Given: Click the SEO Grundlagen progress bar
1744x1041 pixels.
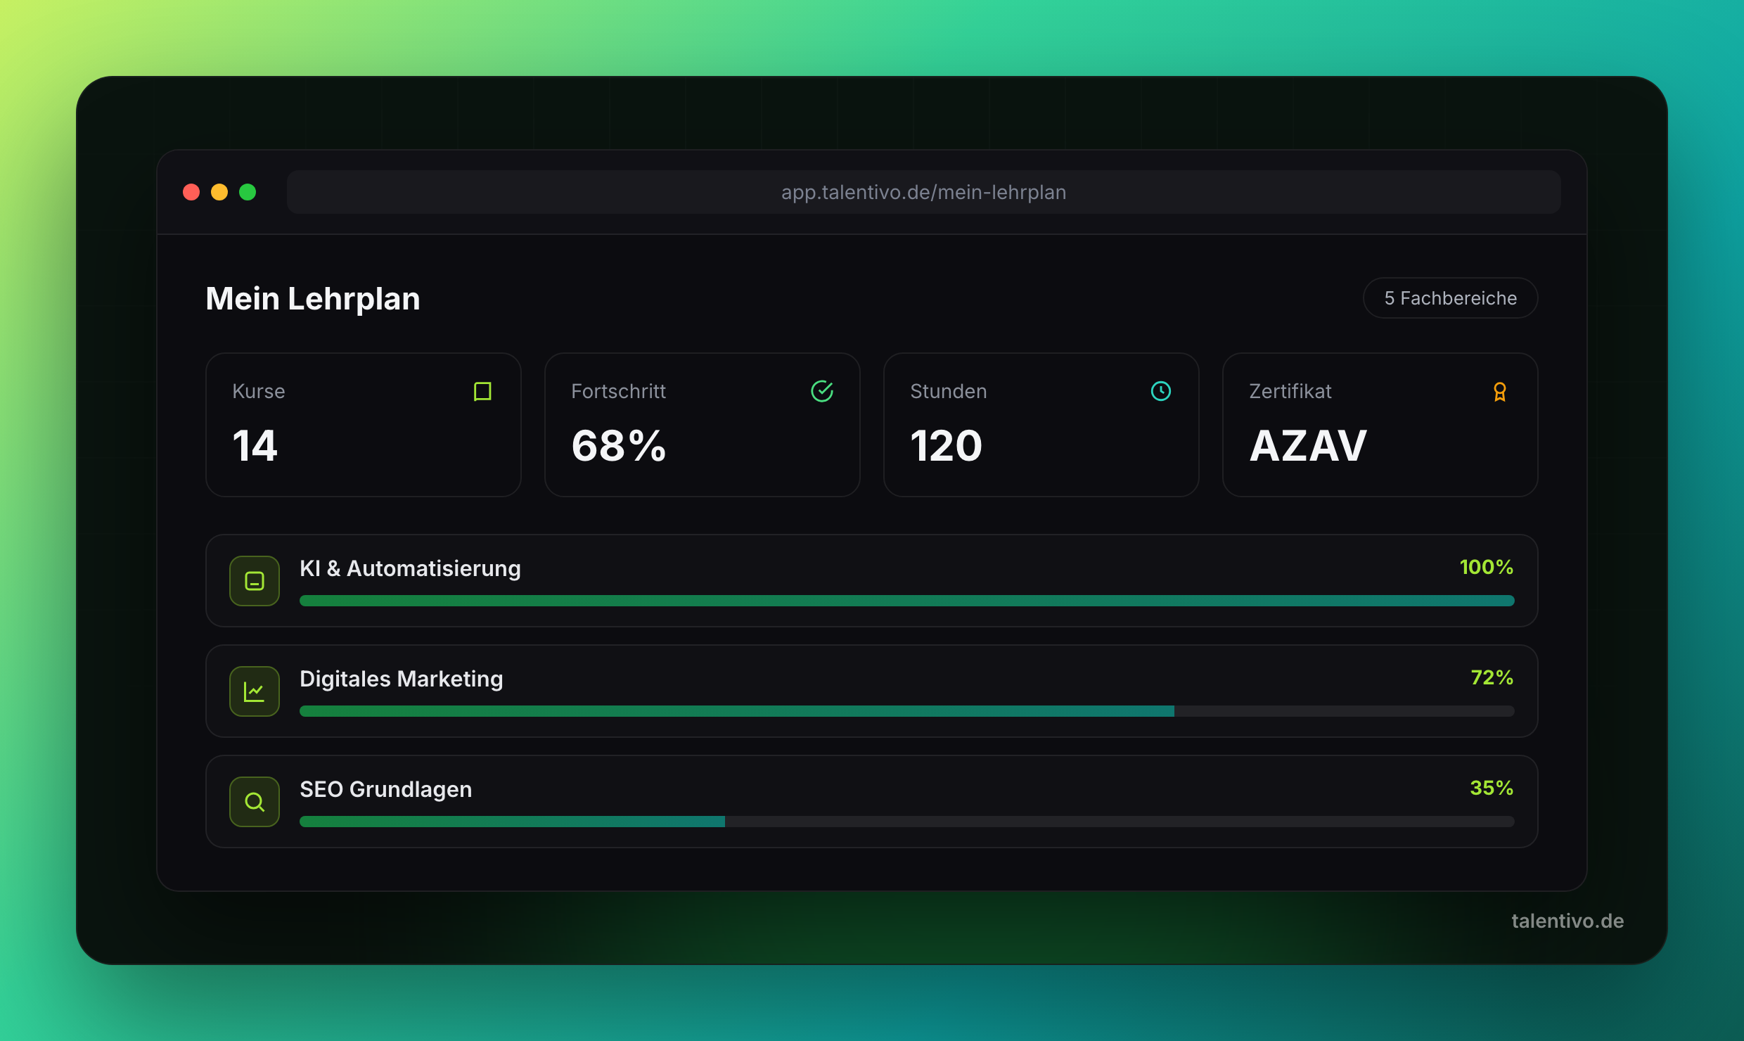Looking at the screenshot, I should (907, 822).
